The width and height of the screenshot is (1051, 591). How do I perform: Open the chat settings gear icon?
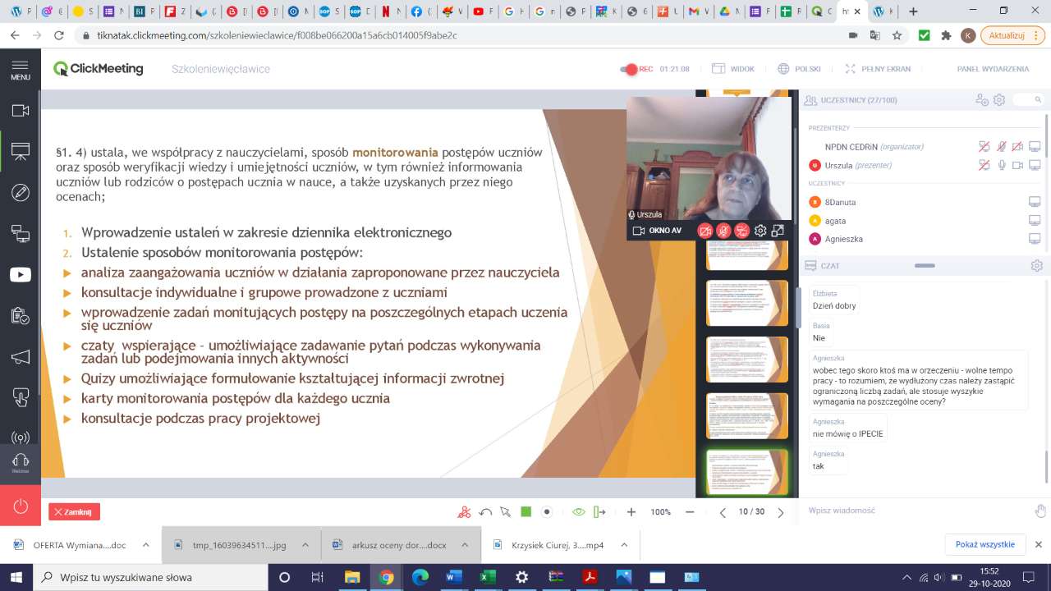coord(1036,266)
